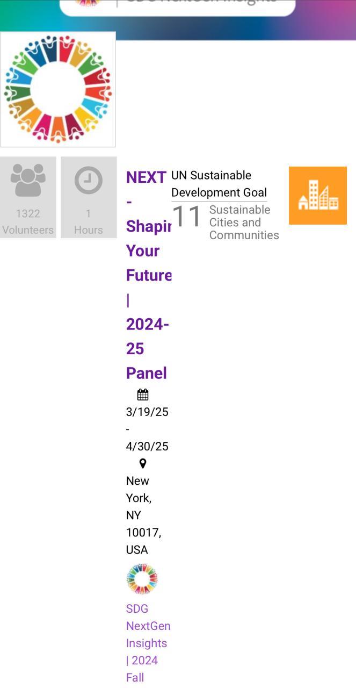Click the goal number 11
Image resolution: width=356 pixels, height=688 pixels.
point(186,217)
